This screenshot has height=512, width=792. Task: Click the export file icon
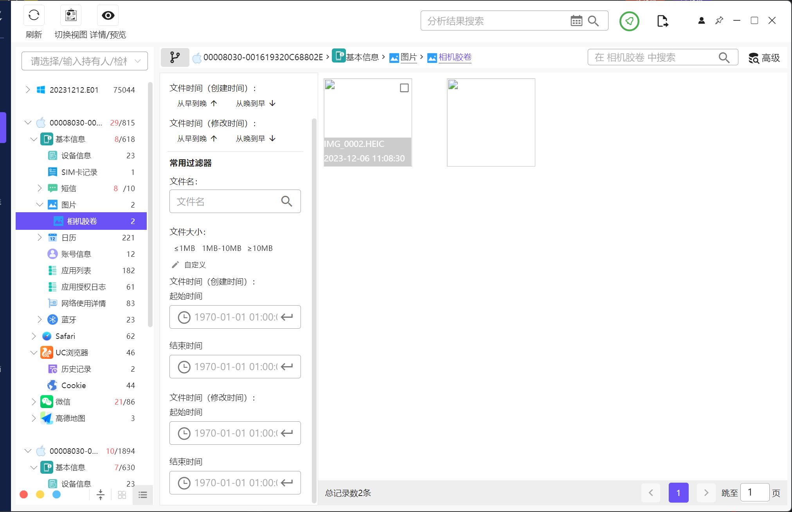point(662,21)
